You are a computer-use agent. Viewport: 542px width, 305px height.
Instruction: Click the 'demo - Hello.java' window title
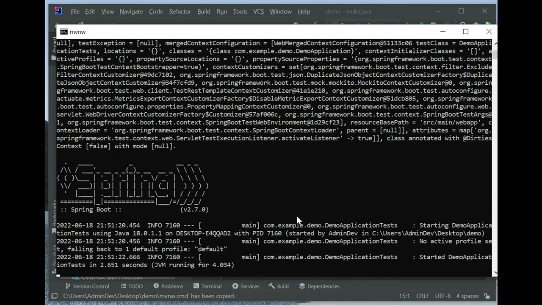tap(348, 11)
